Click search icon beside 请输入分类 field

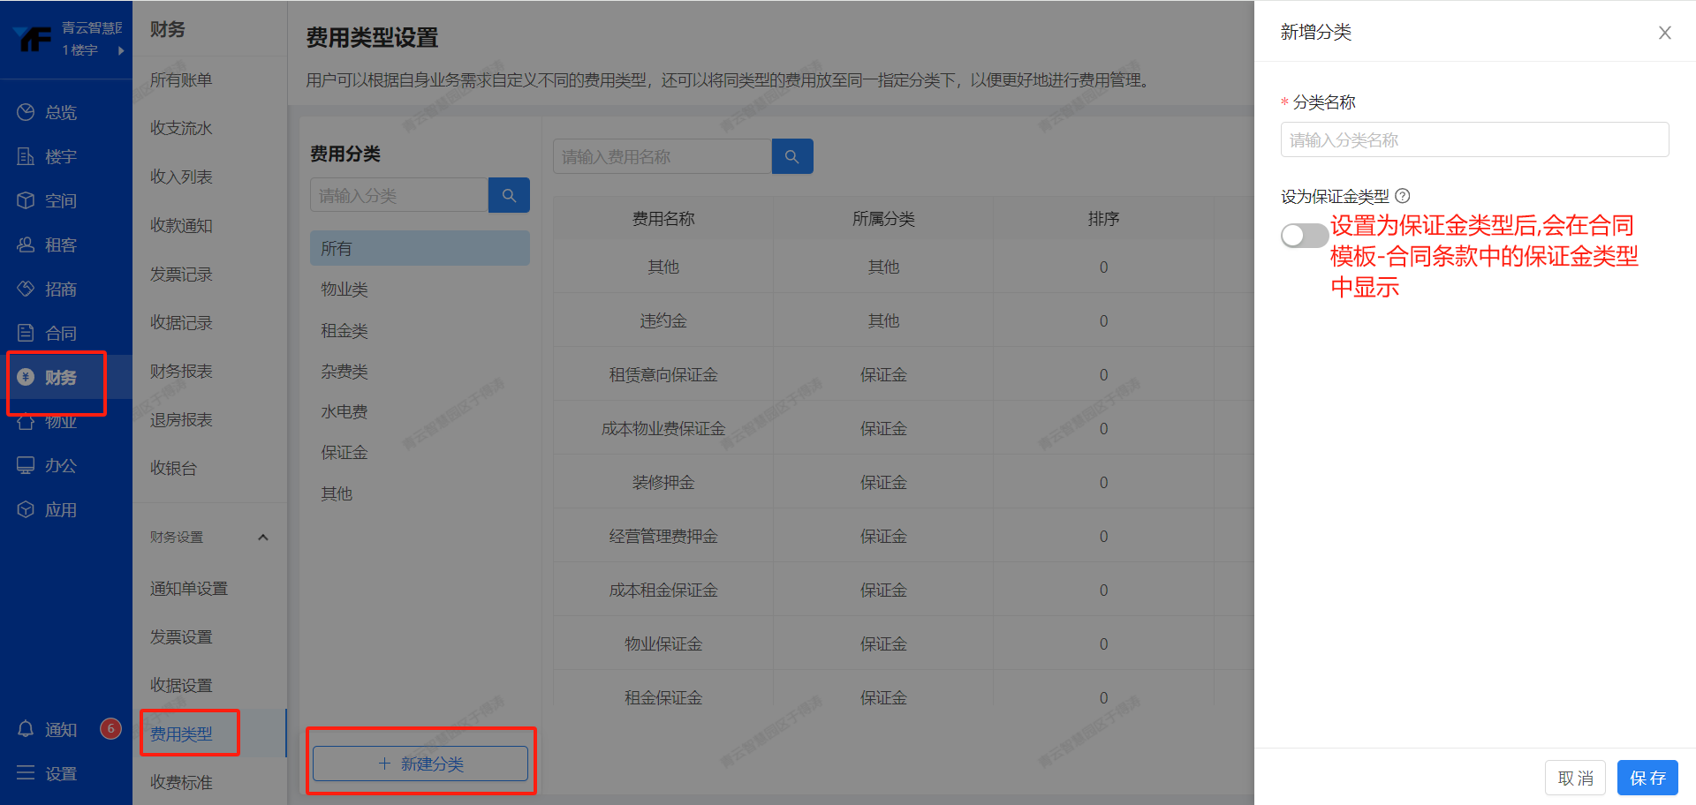point(509,195)
